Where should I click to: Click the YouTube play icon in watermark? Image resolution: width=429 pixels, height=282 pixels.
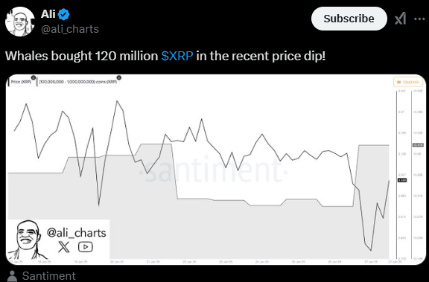(x=86, y=247)
